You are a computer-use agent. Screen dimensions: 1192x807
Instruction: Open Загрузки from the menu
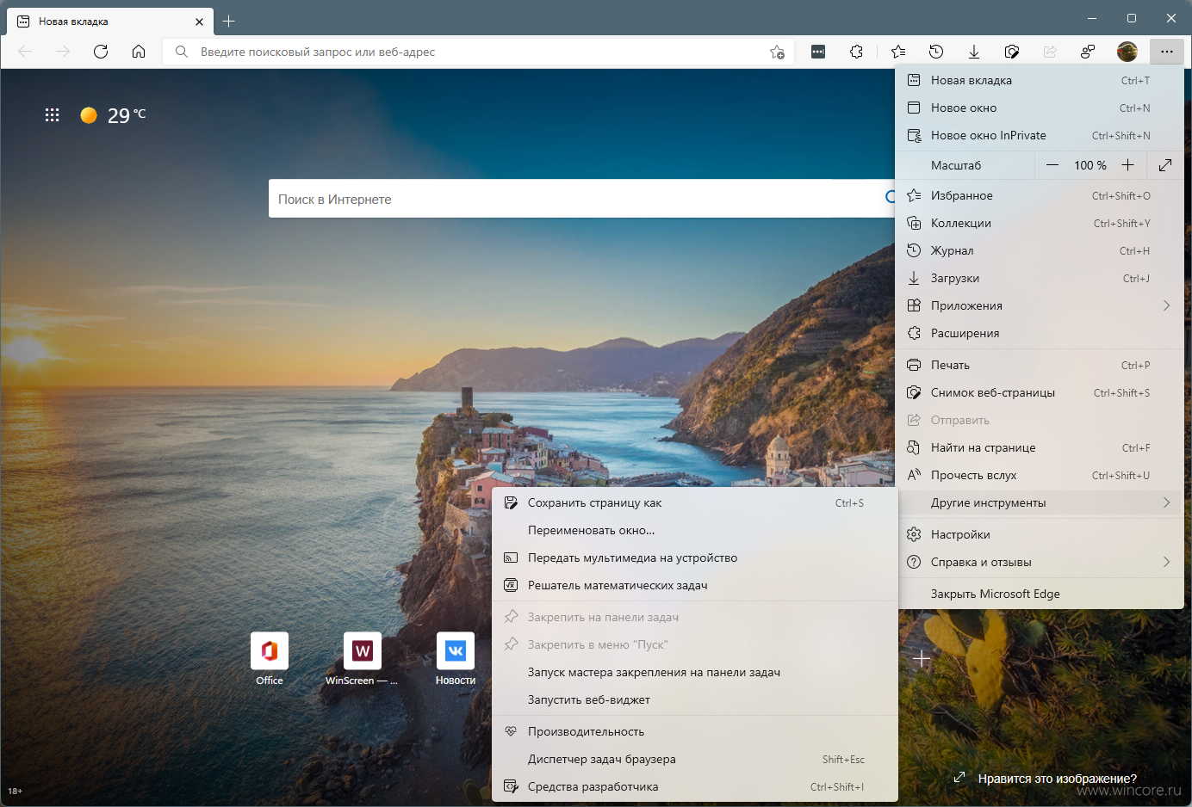click(1040, 278)
